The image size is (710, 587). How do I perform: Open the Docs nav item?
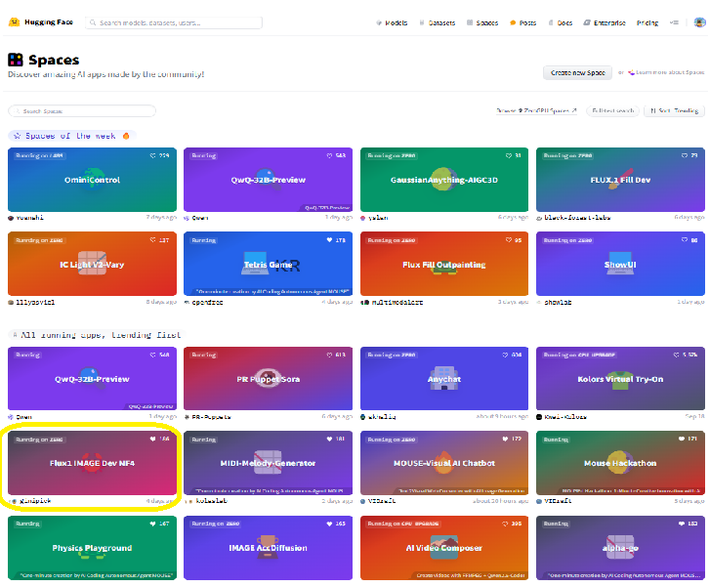561,22
